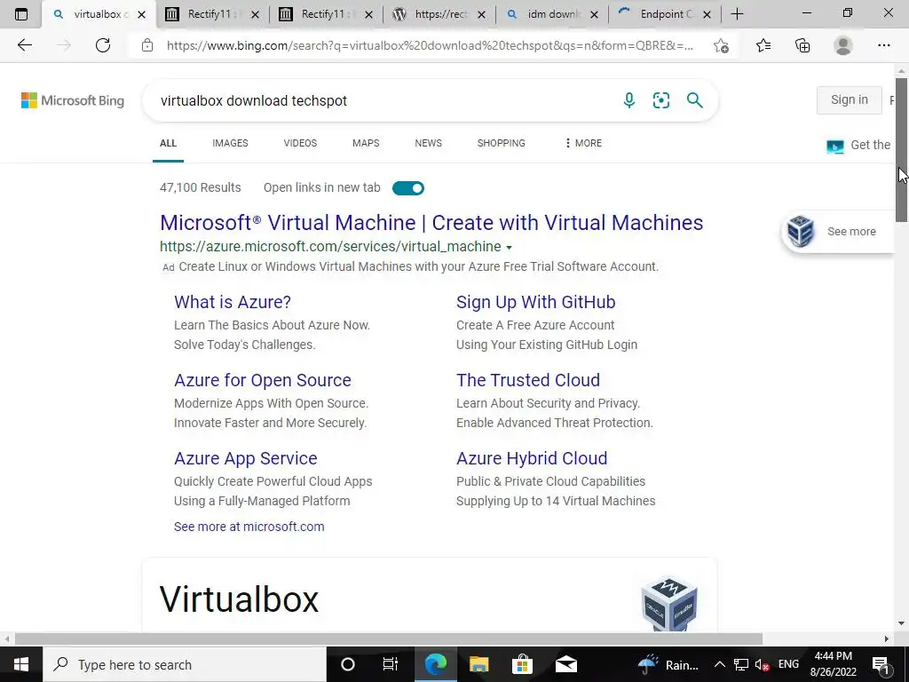Click the taskbar search box

point(185,664)
